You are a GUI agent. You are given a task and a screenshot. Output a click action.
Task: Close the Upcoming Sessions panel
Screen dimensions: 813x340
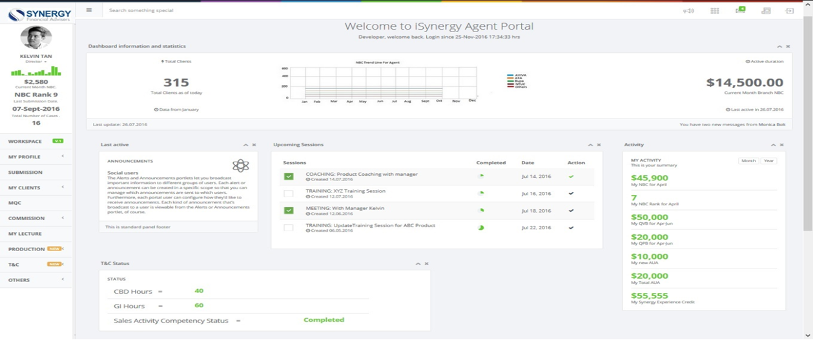point(599,145)
